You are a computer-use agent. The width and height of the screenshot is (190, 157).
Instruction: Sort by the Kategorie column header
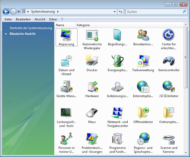click(86, 25)
